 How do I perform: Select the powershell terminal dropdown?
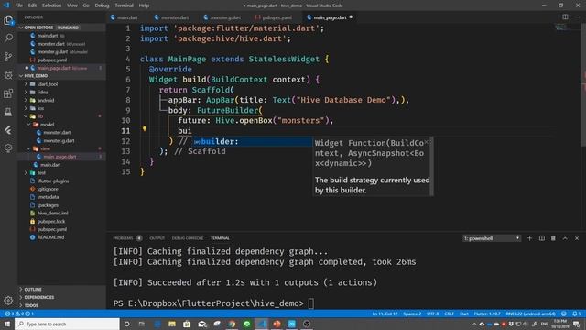tap(492, 238)
